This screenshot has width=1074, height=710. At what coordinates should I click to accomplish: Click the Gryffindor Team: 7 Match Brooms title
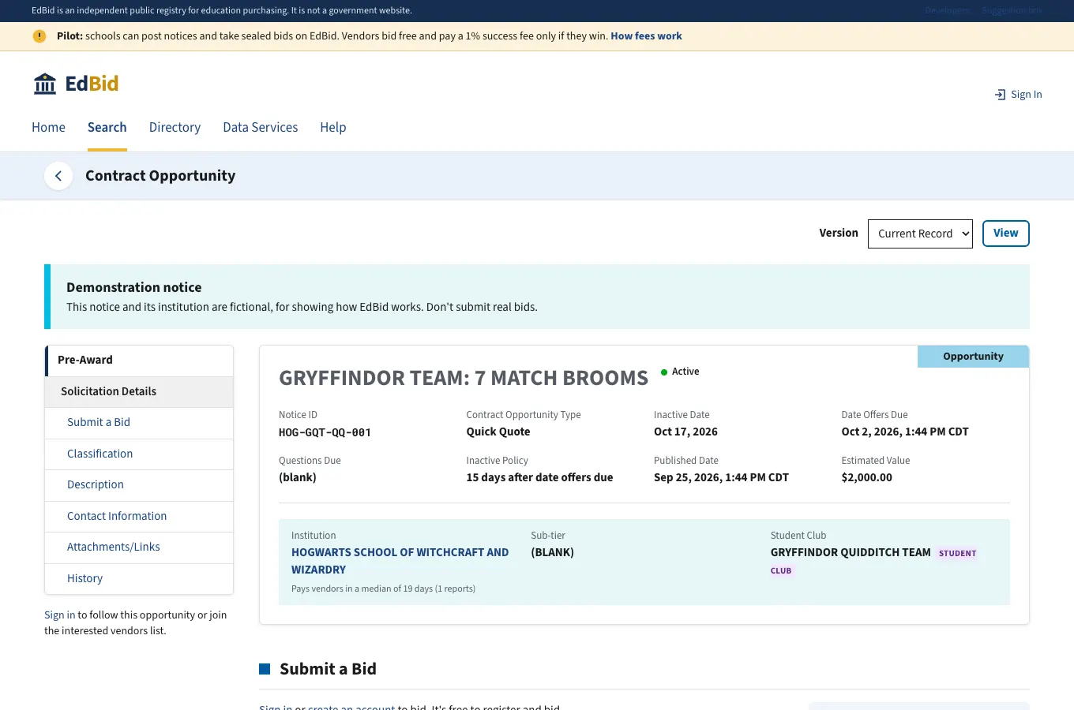[464, 379]
